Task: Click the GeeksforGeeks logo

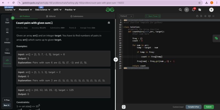Action: 110,10
